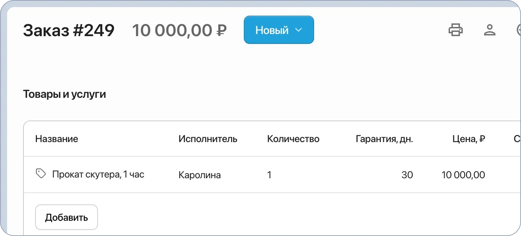
Task: Click the executor name Каролина
Action: (x=200, y=175)
